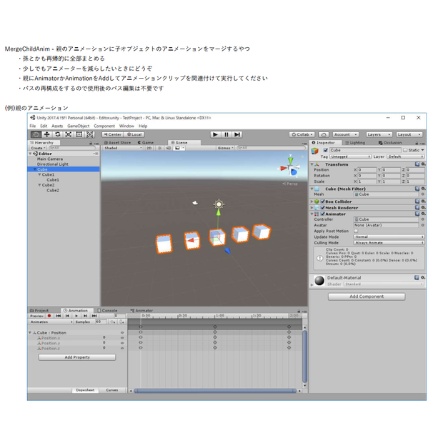This screenshot has height=443, width=443.
Task: Click the Collab button
Action: point(302,134)
